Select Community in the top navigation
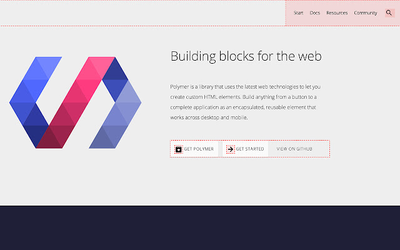 pyautogui.click(x=366, y=12)
